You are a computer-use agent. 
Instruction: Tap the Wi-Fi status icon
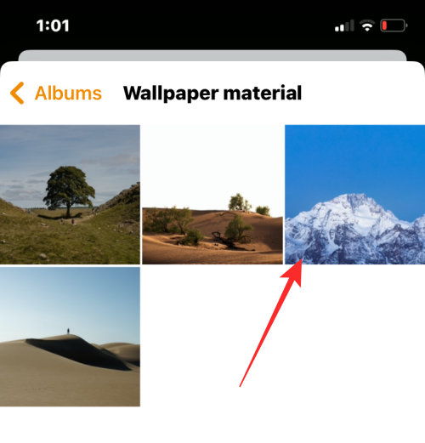coord(367,26)
